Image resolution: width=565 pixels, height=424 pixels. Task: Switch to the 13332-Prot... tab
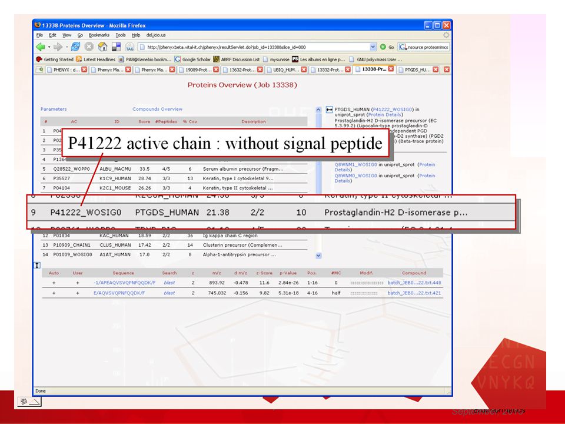click(330, 69)
